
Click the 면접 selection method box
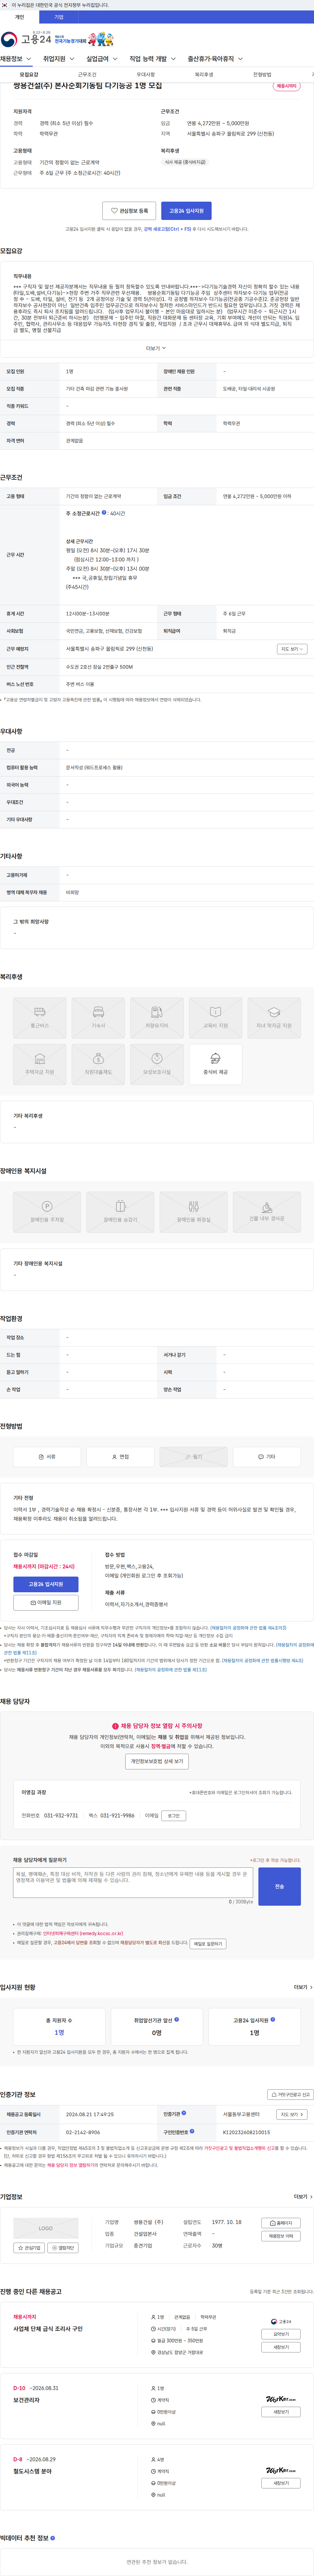point(120,1457)
